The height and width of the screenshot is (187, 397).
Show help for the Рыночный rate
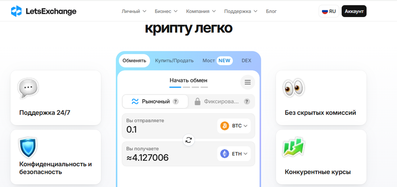[175, 102]
